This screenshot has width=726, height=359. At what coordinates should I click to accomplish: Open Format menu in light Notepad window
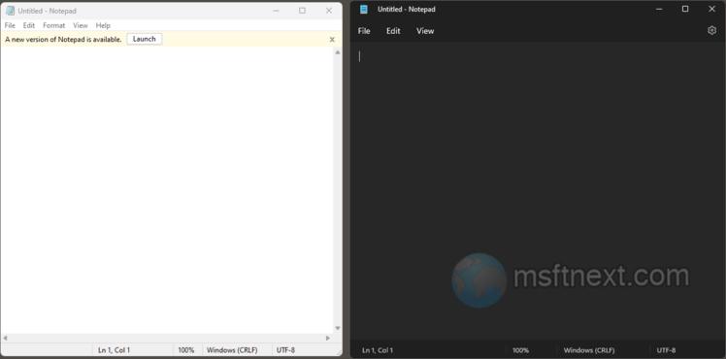pos(53,25)
